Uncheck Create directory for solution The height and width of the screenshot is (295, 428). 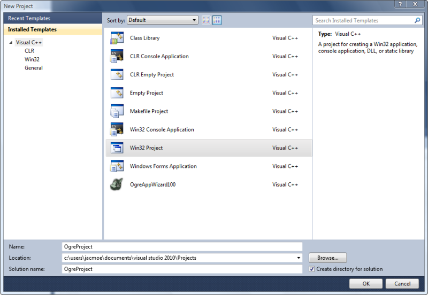(x=312, y=269)
